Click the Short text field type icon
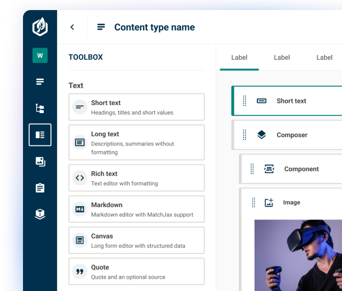342x291 pixels. click(x=261, y=101)
